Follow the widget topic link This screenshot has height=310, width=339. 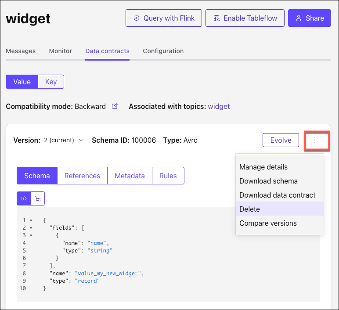click(x=219, y=106)
